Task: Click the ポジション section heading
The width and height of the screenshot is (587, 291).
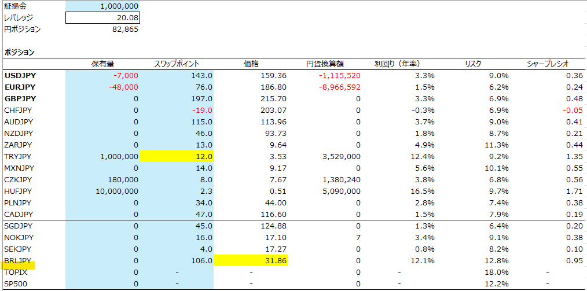Action: point(19,52)
